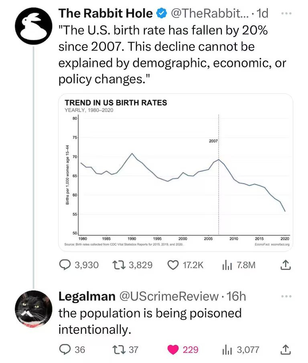The height and width of the screenshot is (363, 308).
Task: Enlarge the US birth rates chart
Action: (176, 173)
